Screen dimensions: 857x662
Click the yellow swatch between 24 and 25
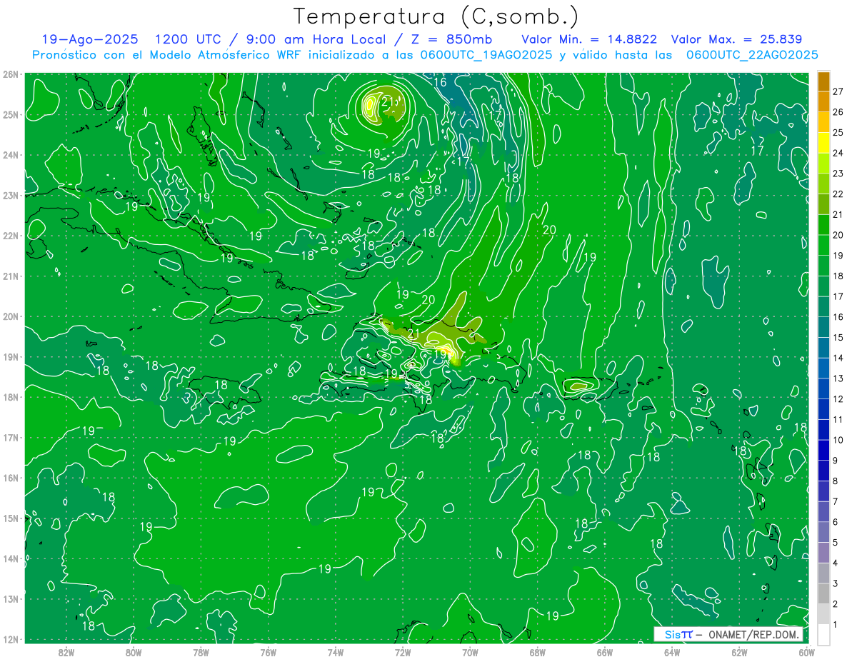point(823,142)
